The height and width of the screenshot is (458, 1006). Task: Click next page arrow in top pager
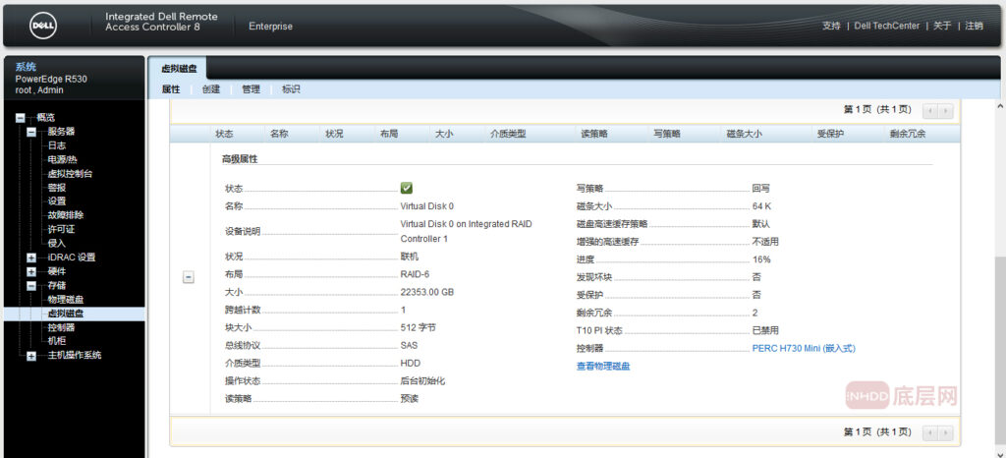945,111
